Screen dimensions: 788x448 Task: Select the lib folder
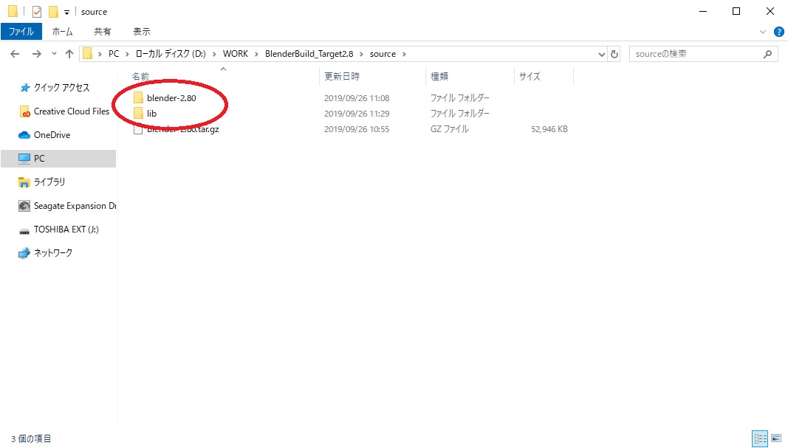(x=152, y=114)
